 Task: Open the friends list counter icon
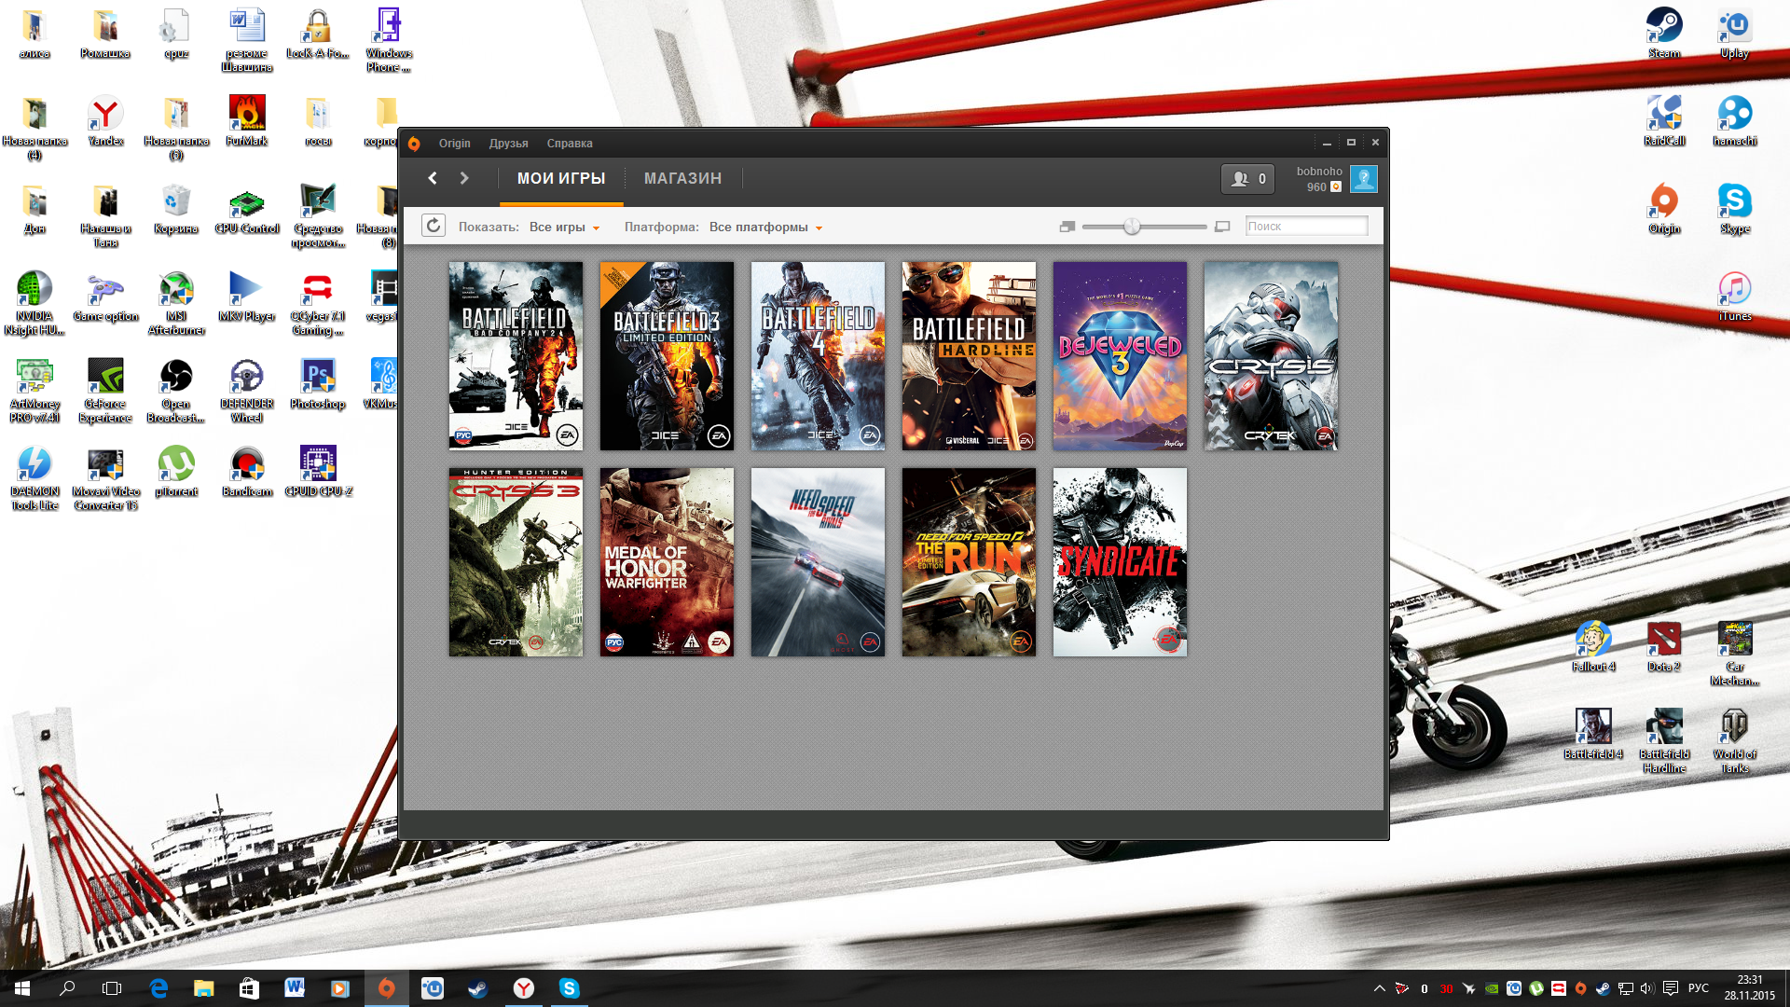pyautogui.click(x=1247, y=179)
